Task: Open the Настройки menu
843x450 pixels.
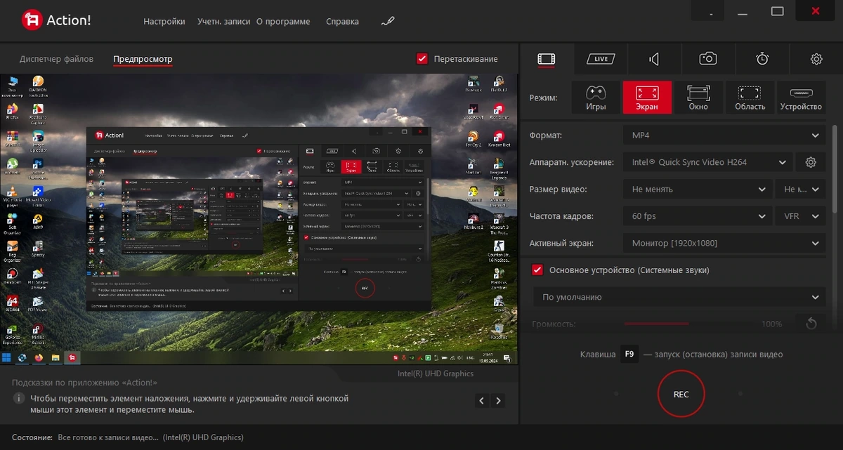Action: tap(164, 21)
